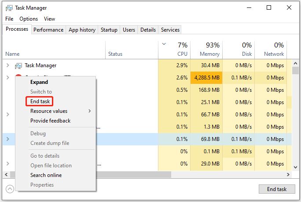Choose Search online in the context menu

(46, 175)
